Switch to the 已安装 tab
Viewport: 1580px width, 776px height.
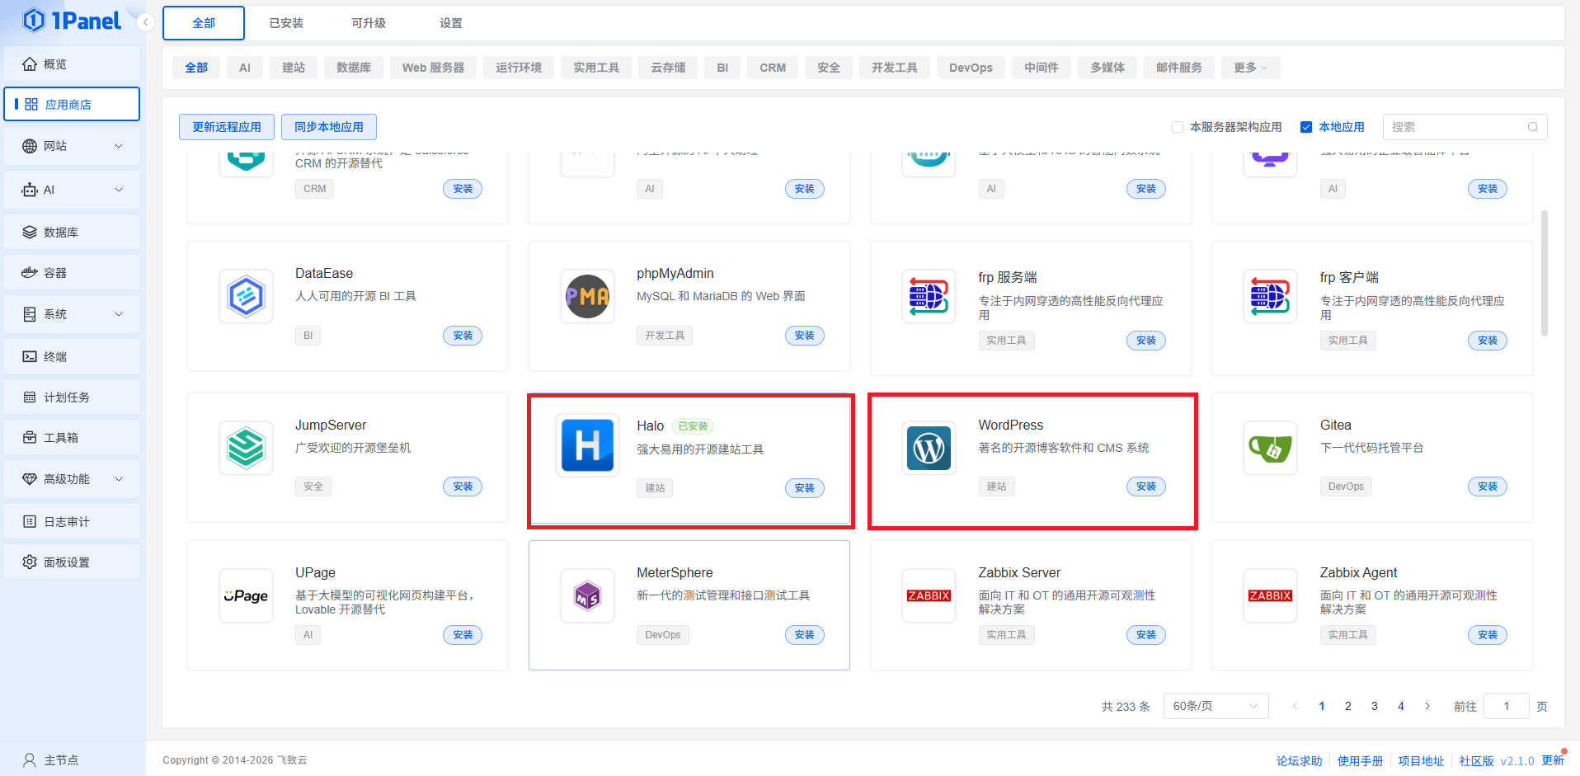pos(286,23)
